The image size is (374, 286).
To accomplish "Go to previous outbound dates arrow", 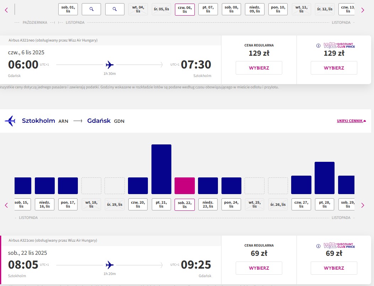I will click(6, 10).
